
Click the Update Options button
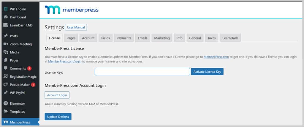click(x=58, y=117)
